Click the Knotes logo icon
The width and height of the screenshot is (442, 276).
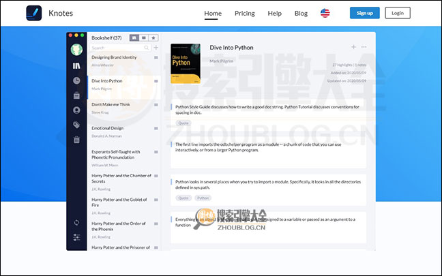pos(34,13)
